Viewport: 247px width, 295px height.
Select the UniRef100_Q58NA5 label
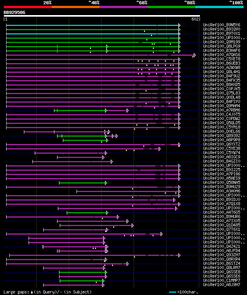click(222, 182)
